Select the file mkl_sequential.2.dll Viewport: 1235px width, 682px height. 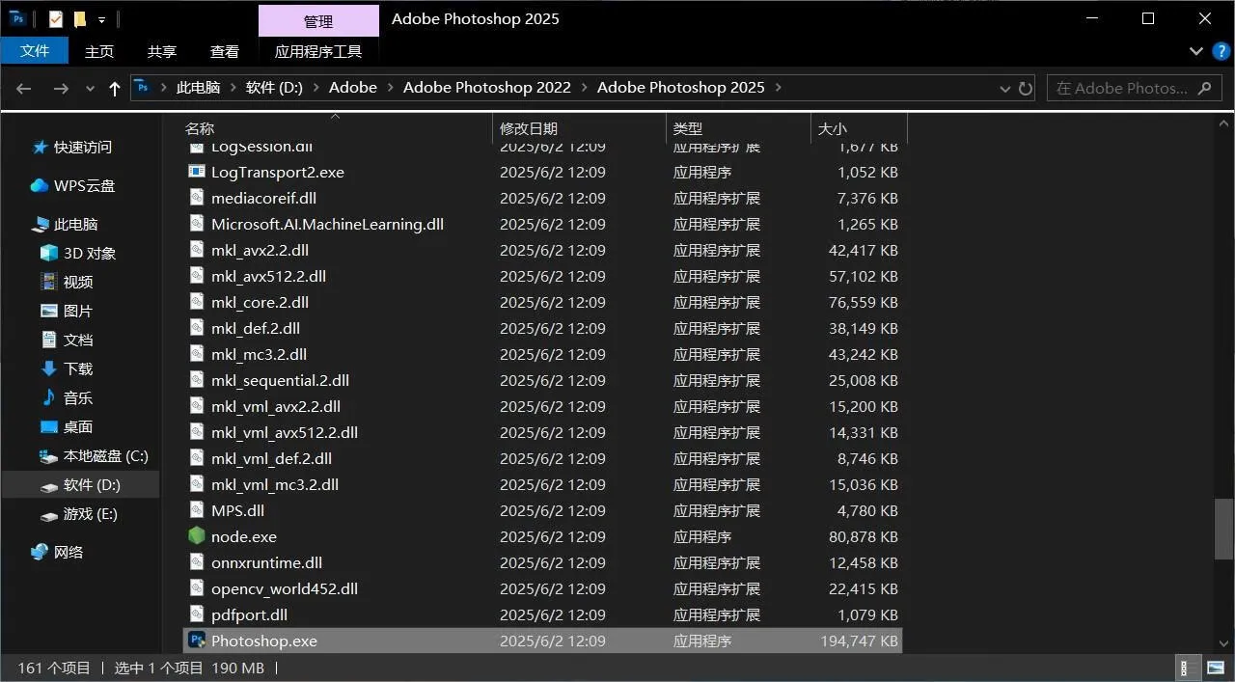[x=280, y=380]
